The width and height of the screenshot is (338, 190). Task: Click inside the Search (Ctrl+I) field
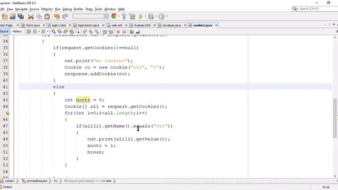click(318, 9)
